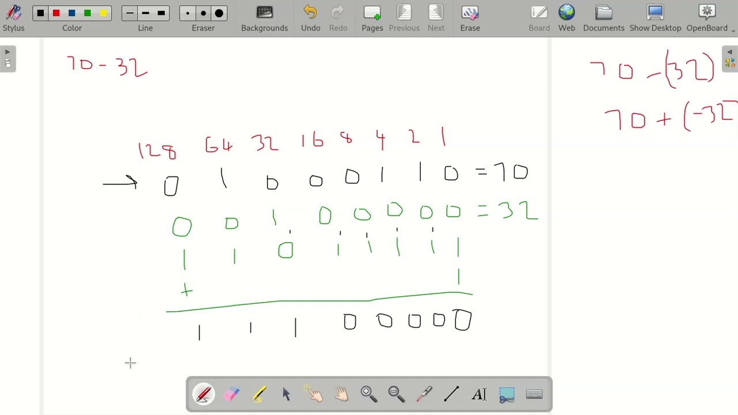Select the Highlighter tool
Viewport: 738px width, 415px height.
click(x=259, y=394)
